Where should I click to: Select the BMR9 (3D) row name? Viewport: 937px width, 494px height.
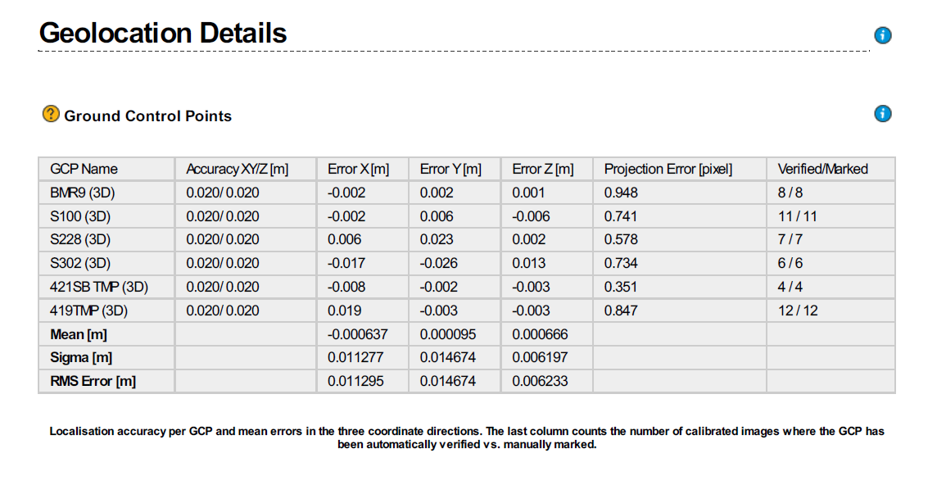83,193
